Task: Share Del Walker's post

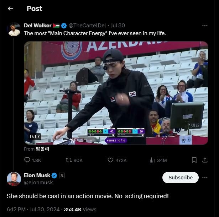Action: [205, 160]
